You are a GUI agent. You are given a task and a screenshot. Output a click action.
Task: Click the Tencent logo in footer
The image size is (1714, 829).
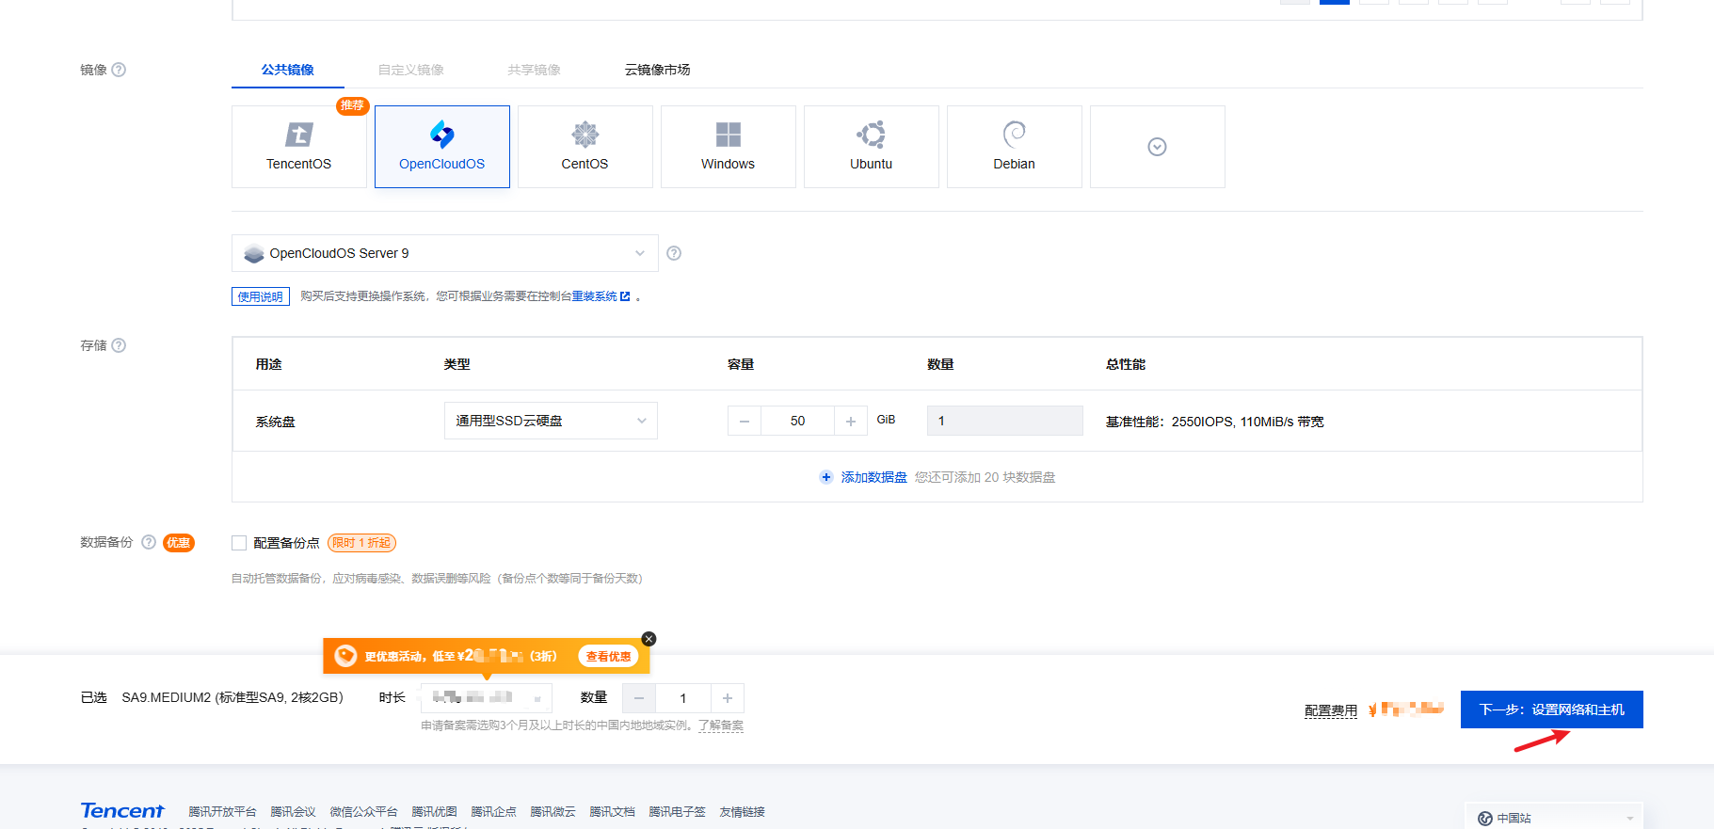[x=122, y=810]
